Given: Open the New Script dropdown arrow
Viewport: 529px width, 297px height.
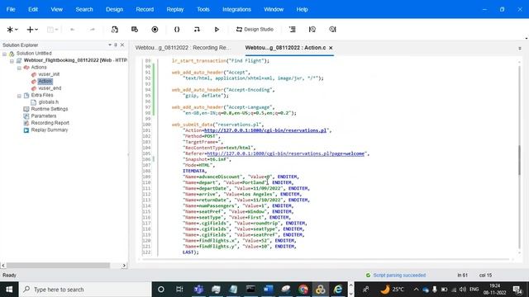Looking at the screenshot, I should point(17,30).
